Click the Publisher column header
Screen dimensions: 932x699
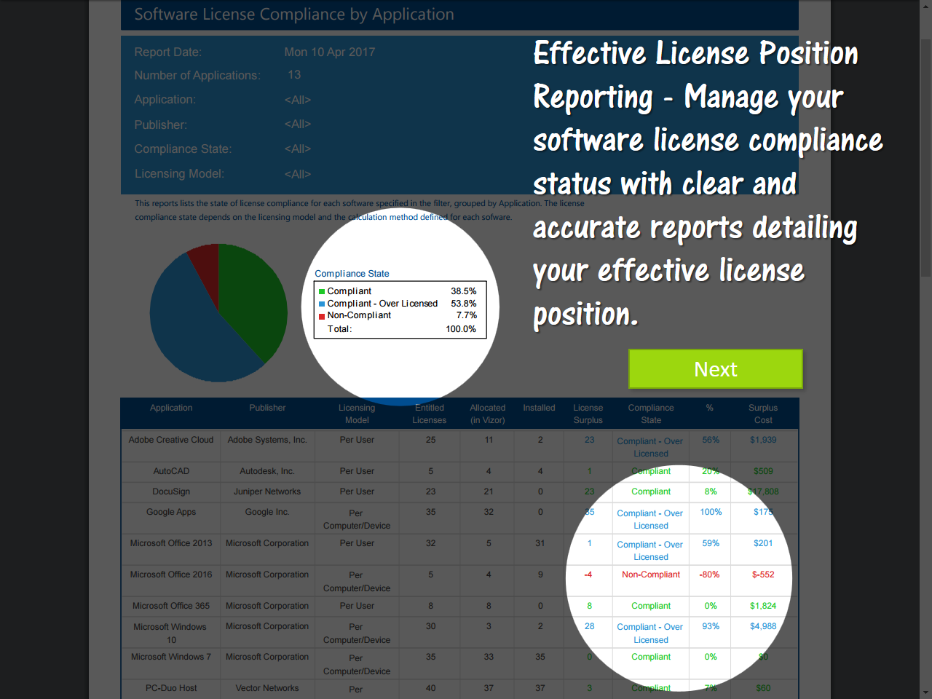(267, 408)
